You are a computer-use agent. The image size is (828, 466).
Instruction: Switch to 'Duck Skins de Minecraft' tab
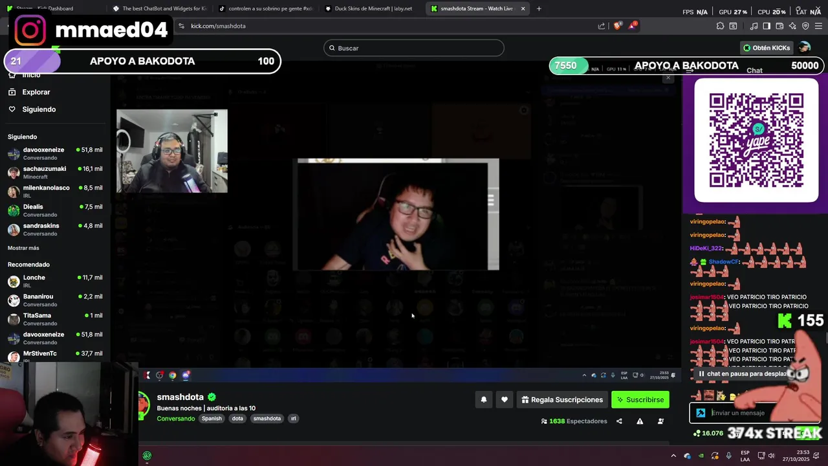(372, 8)
